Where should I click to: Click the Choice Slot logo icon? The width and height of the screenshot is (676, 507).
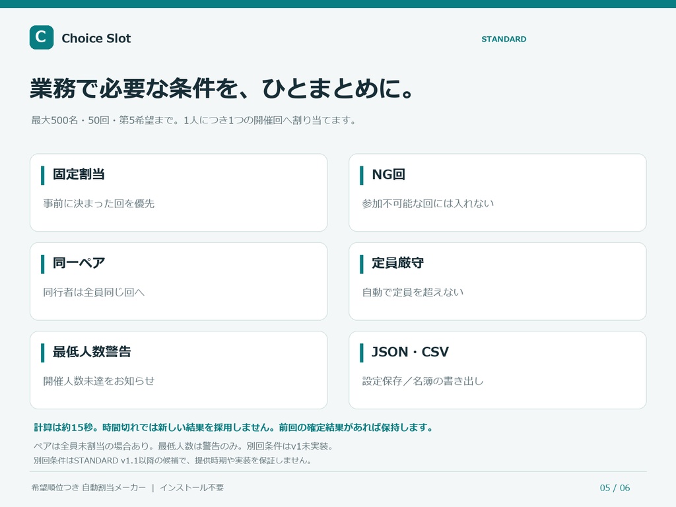42,38
